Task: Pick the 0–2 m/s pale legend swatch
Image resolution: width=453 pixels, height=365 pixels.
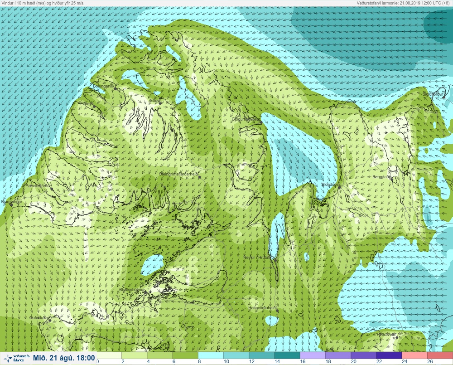Action: point(109,355)
